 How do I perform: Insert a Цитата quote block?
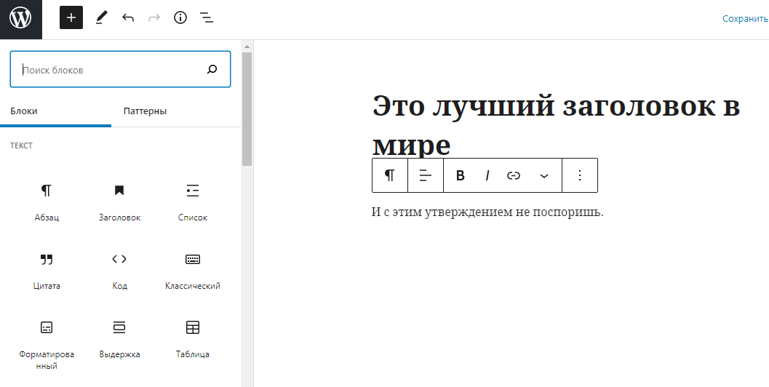click(x=47, y=271)
